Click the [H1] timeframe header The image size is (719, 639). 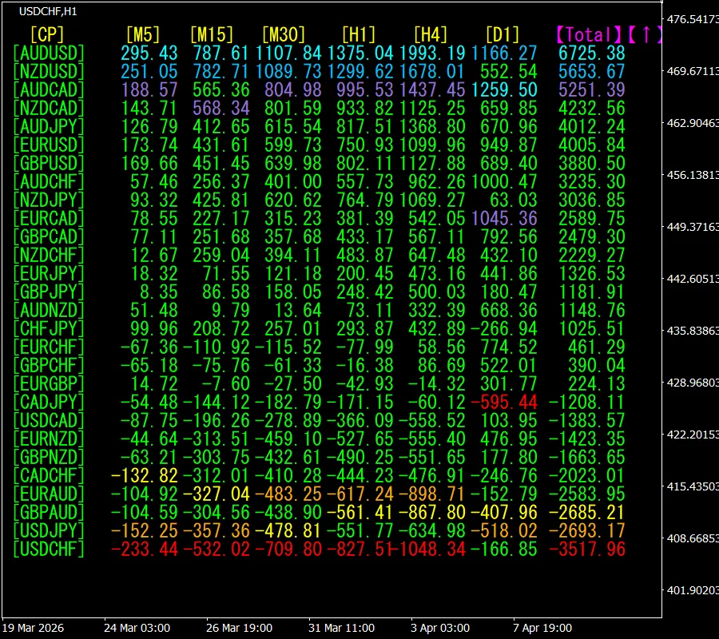(x=359, y=34)
